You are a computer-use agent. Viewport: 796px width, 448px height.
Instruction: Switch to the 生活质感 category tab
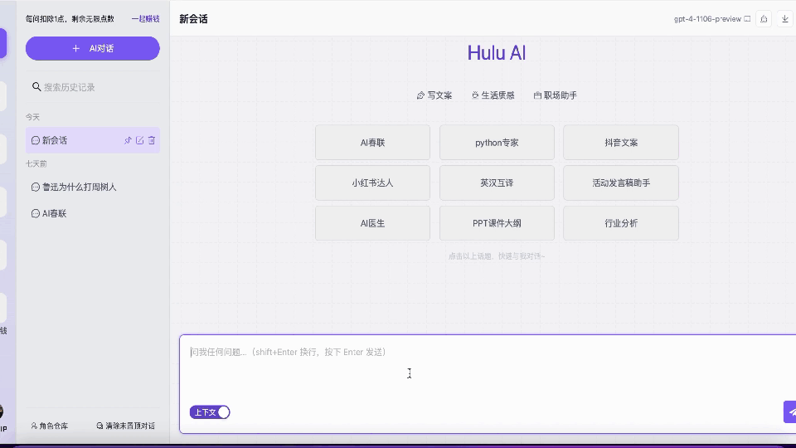(x=493, y=95)
